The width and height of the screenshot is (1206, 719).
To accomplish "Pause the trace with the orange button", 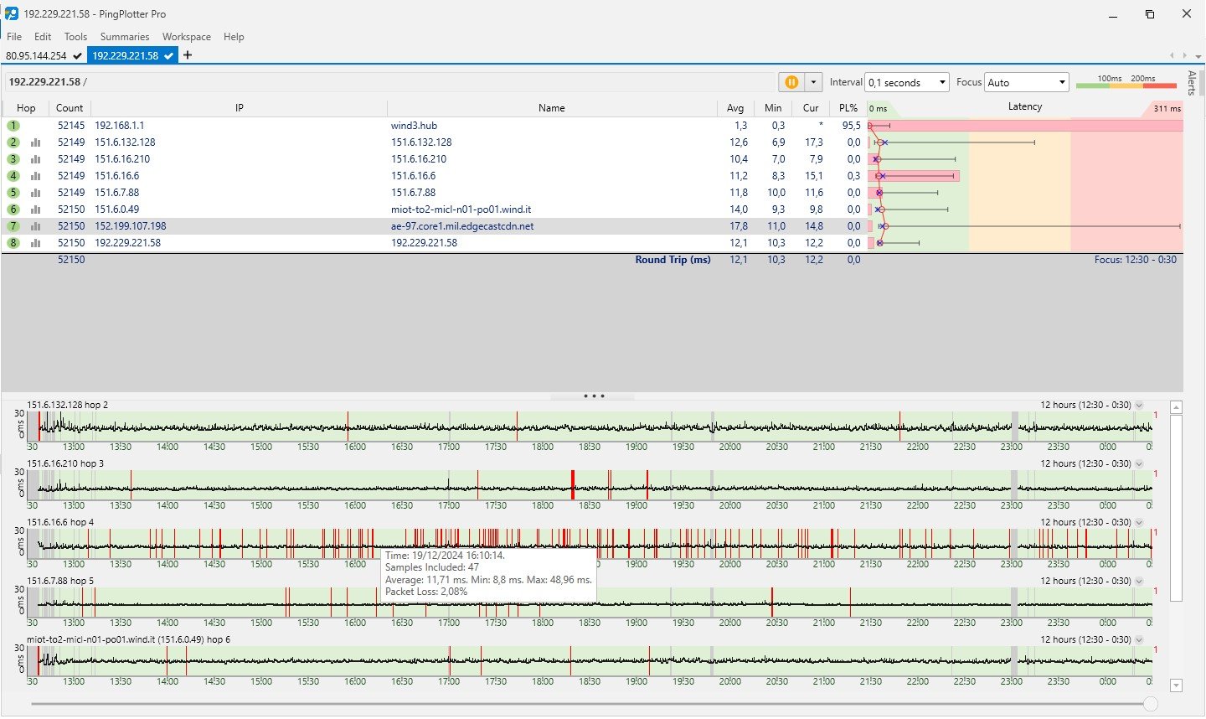I will 791,82.
